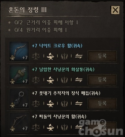Close the 혼돈의 정령 III panel

[x=115, y=10]
